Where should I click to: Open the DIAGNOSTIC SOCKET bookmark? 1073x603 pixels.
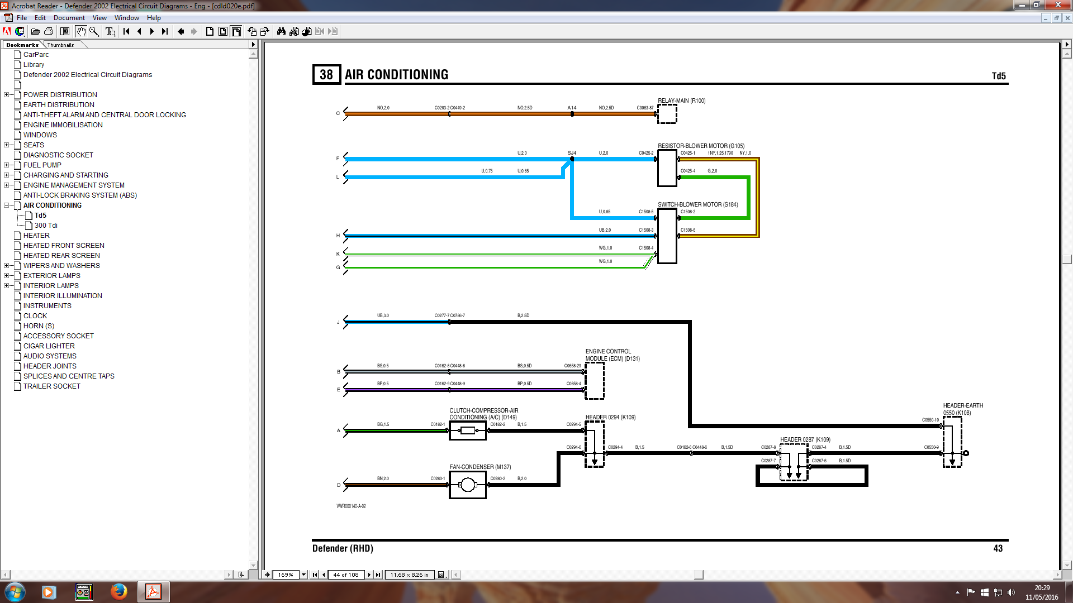click(x=58, y=155)
